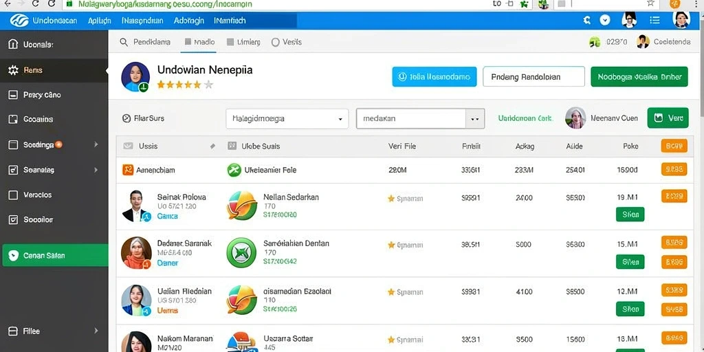Click the green Ukeiaamier Fele icon
The width and height of the screenshot is (704, 352).
(234, 170)
